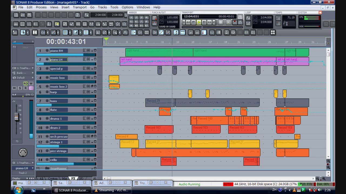Jump to marker 5 button
Viewport: 346px width, 194px height.
coord(131,22)
